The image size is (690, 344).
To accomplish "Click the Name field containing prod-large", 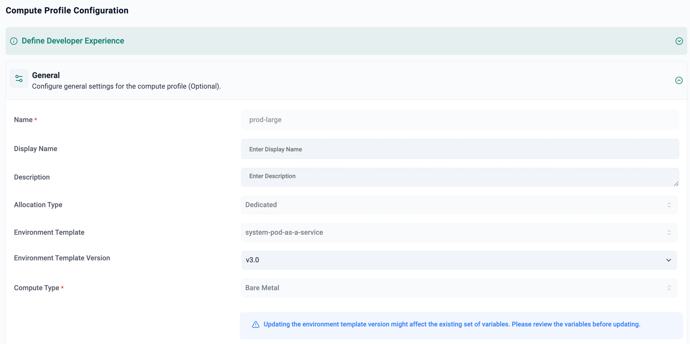I will tap(459, 120).
